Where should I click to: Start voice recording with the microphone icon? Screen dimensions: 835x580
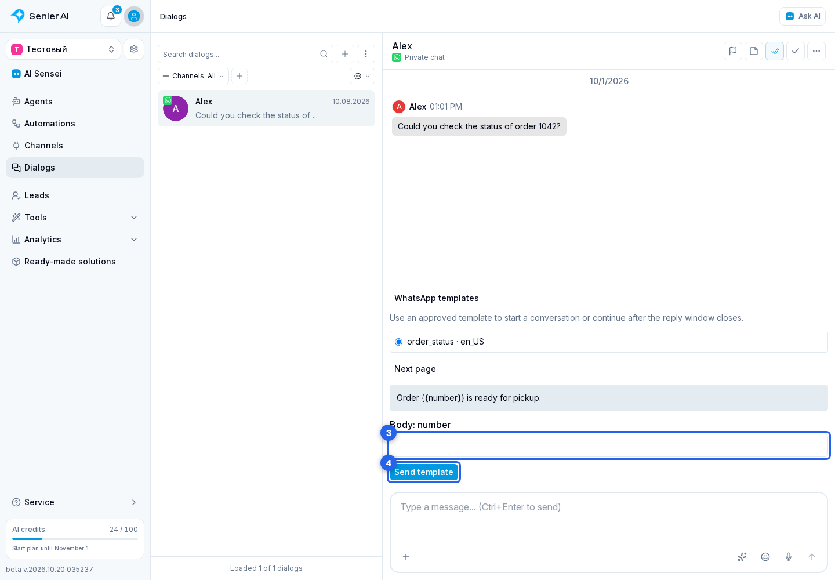(789, 557)
